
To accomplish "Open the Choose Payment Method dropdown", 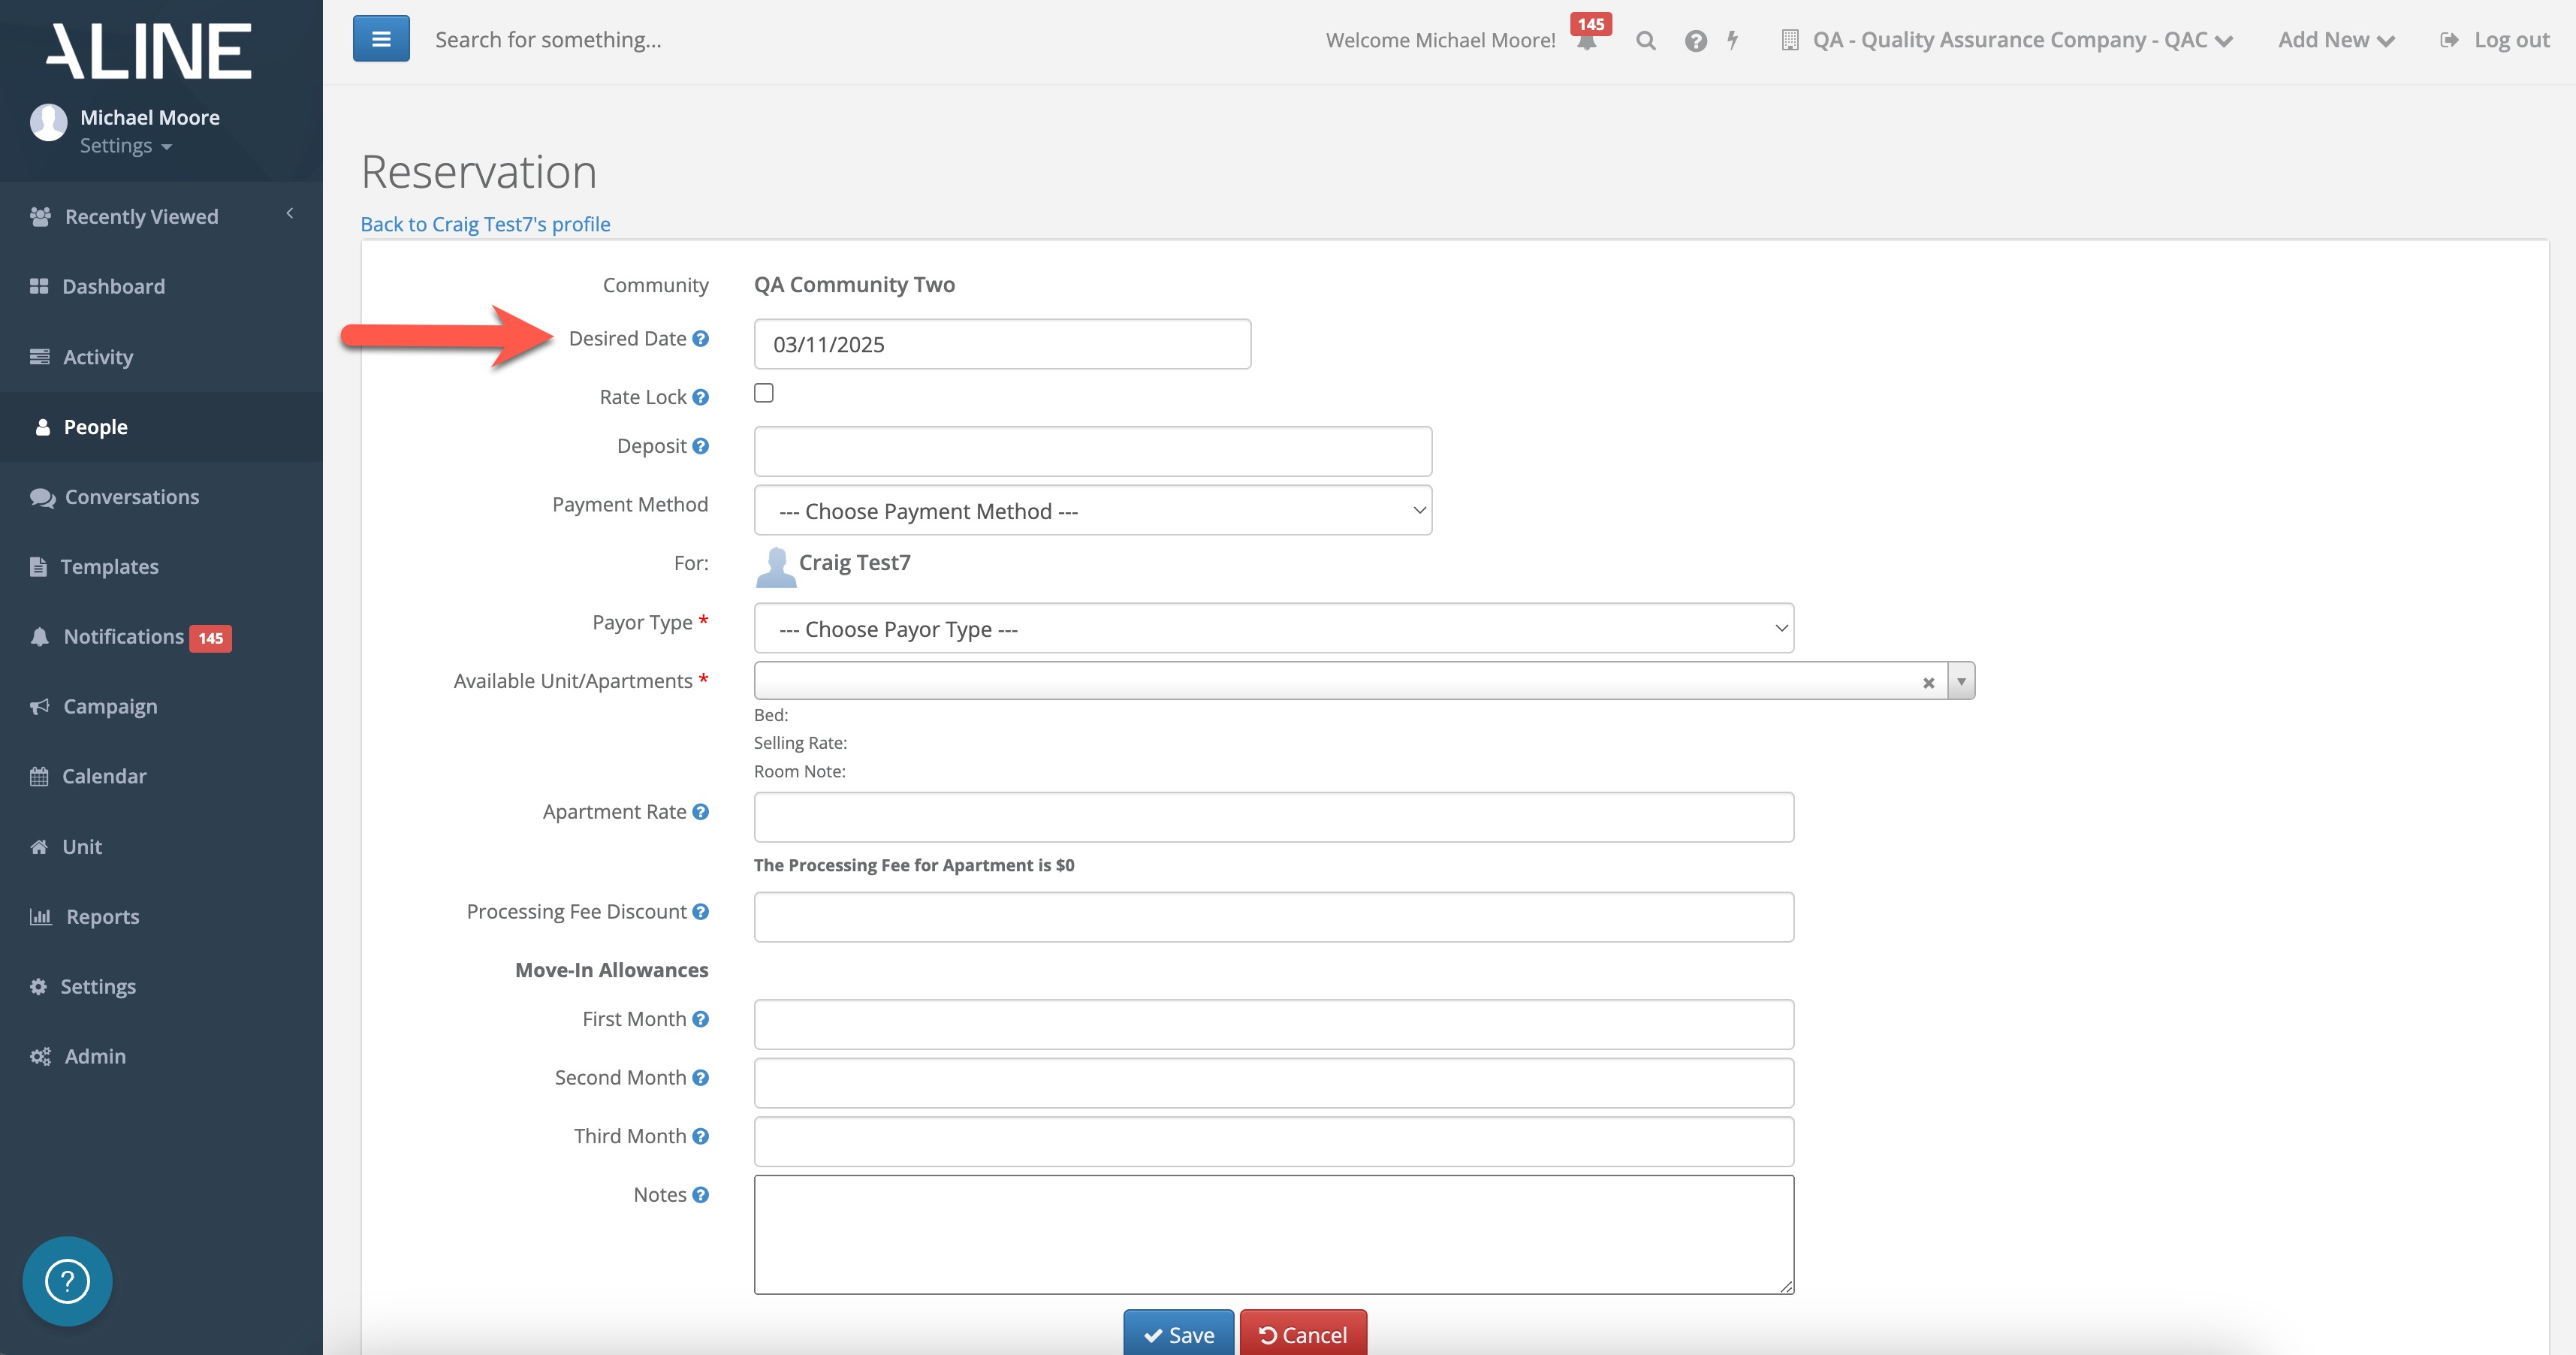I will 1092,511.
